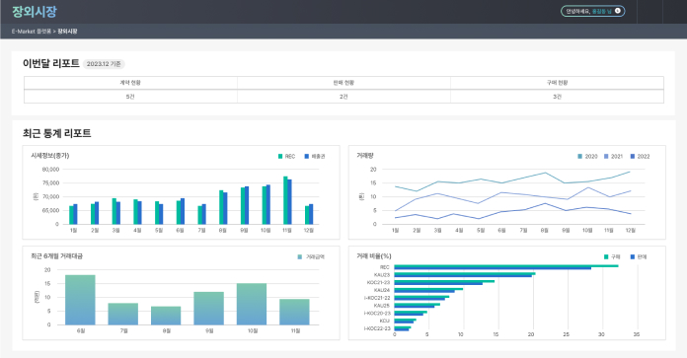Click the 9월 bar in six-month chart
This screenshot has height=358, width=687.
209,308
